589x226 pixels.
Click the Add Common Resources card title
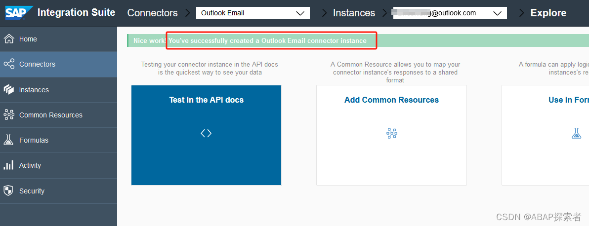coord(391,100)
